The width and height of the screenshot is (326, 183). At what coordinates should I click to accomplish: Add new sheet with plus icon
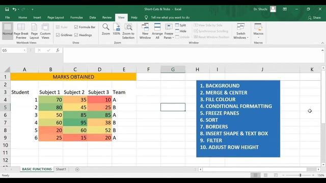point(77,169)
